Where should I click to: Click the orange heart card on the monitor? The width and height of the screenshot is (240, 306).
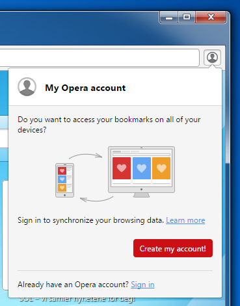[161, 168]
